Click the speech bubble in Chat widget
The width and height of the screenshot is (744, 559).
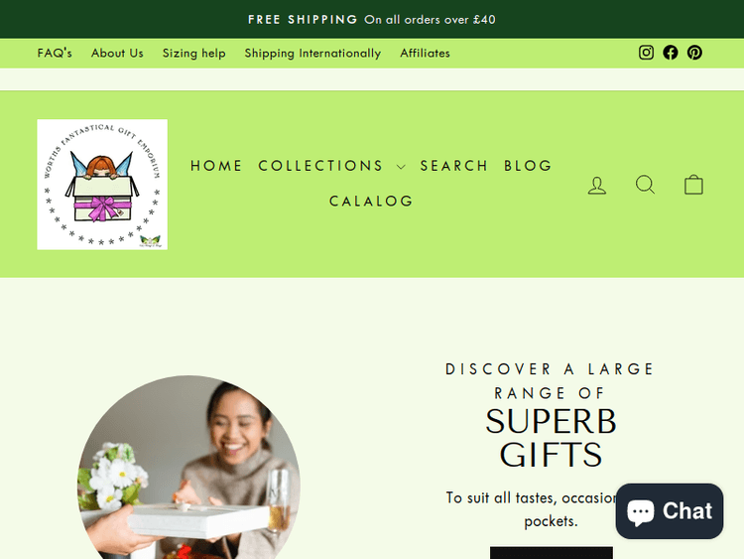coord(640,512)
